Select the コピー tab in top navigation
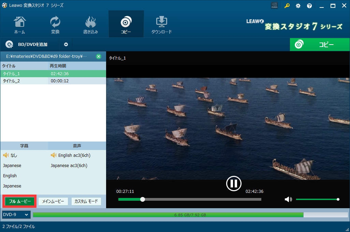This screenshot has height=232, width=350. (126, 24)
